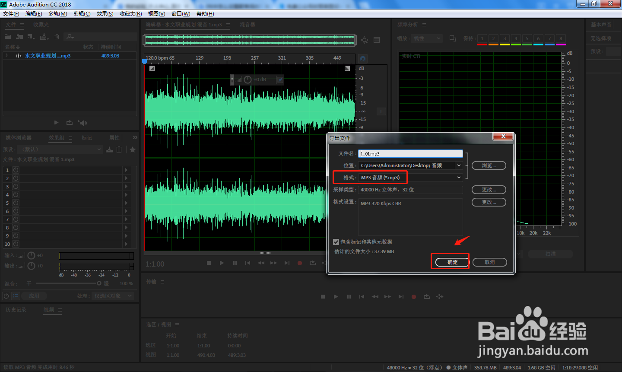This screenshot has height=372, width=622.
Task: Expand effect slot 1 arrow menu
Action: 127,170
